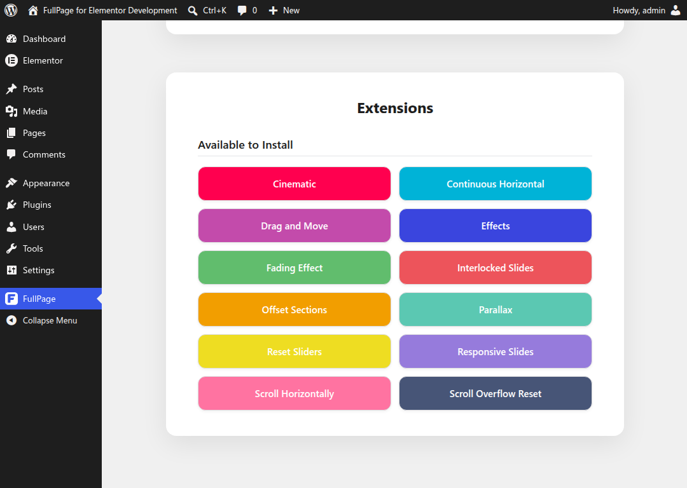Click the Elementor logo icon

(11, 60)
